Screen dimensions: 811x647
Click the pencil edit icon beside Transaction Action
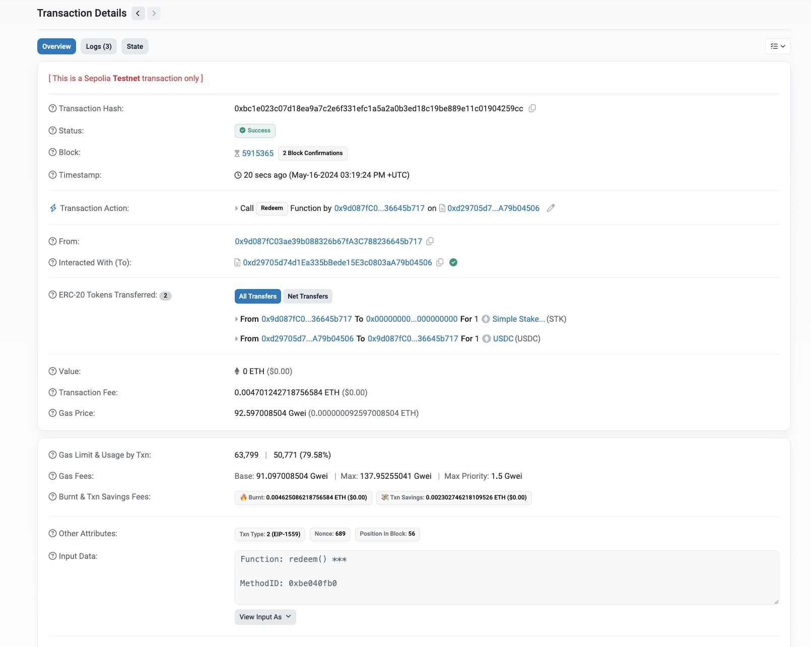click(x=551, y=208)
